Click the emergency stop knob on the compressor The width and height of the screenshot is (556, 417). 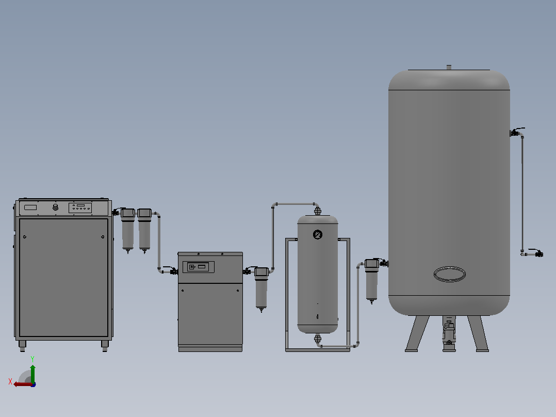[x=55, y=207]
